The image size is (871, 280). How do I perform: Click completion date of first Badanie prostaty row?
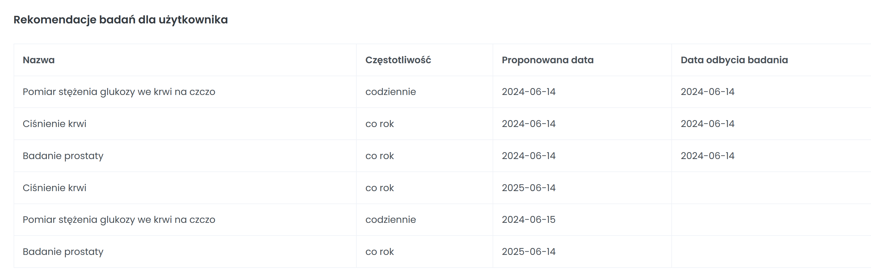(x=707, y=156)
